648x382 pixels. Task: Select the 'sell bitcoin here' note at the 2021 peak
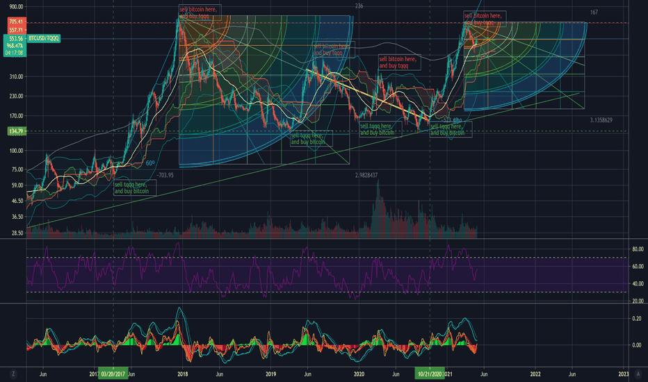(x=485, y=19)
